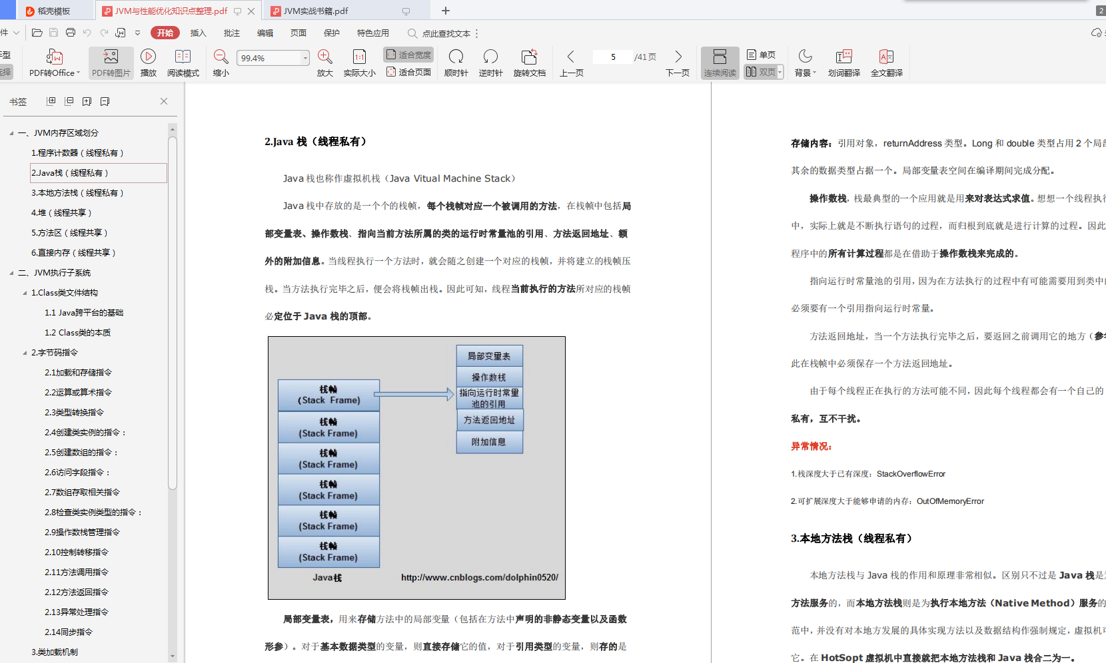Click the add bookmark icon
The image size is (1106, 663).
coord(87,101)
